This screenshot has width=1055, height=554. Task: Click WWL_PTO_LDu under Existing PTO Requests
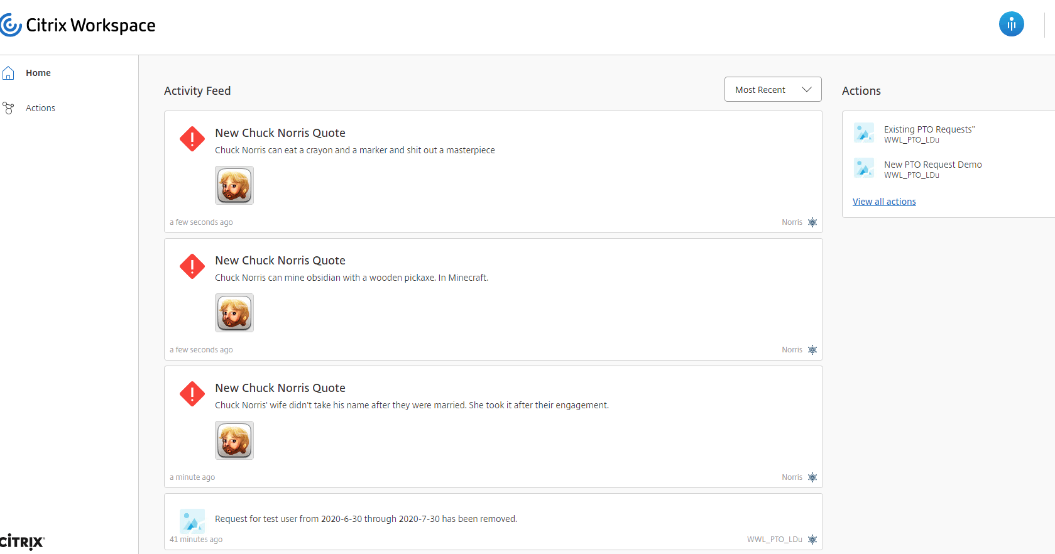click(912, 140)
